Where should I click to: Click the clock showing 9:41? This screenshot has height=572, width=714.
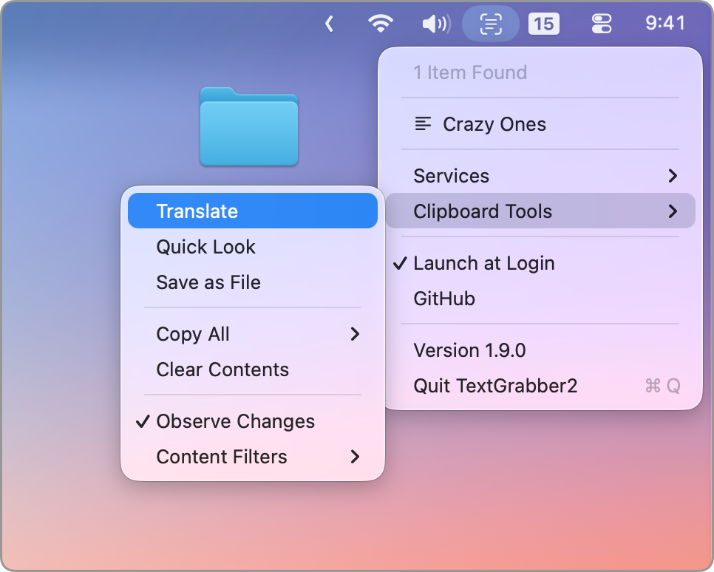664,23
